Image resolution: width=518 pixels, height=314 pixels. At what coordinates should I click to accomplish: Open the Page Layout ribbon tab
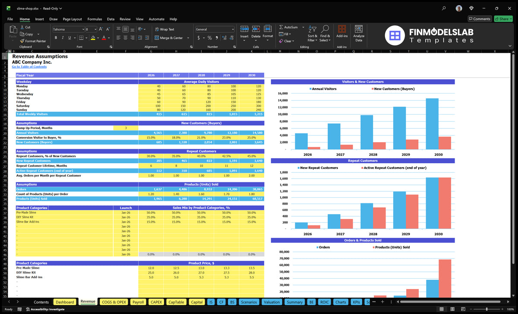click(72, 19)
